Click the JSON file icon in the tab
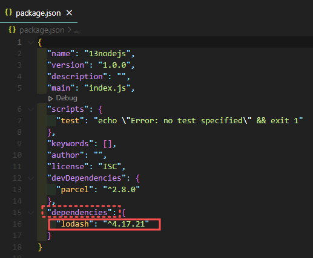 tap(8, 13)
